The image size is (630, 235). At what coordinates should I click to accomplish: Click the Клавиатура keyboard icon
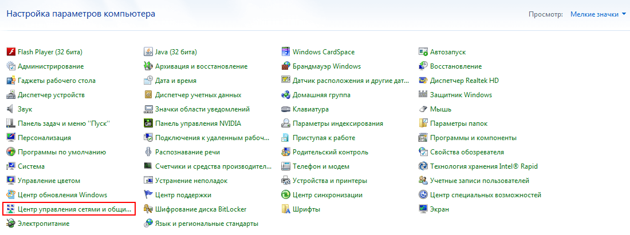285,109
